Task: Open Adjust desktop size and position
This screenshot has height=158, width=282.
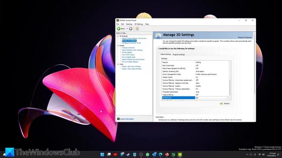Action: 133,60
